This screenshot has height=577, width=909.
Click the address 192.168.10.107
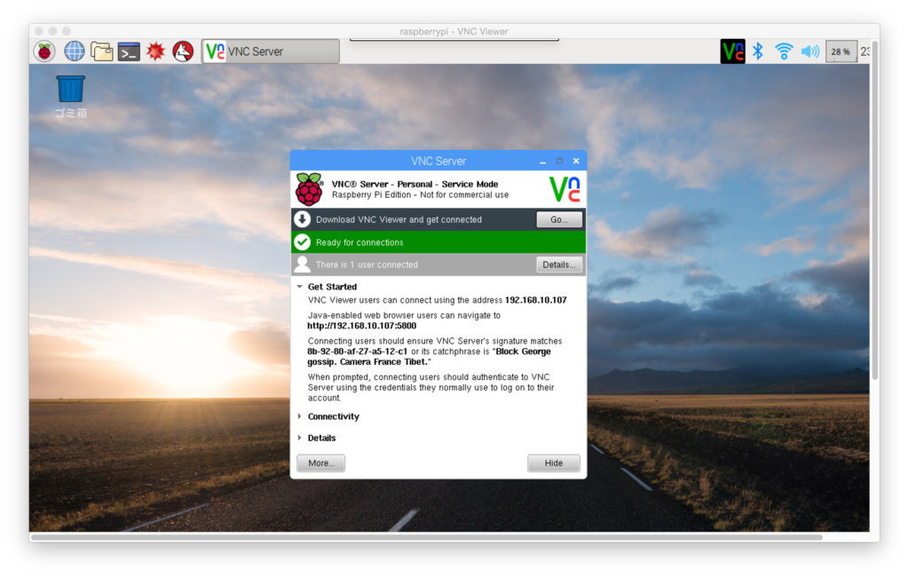[535, 300]
